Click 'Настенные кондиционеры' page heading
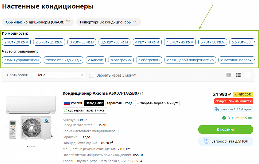259x164 pixels. coord(48,6)
